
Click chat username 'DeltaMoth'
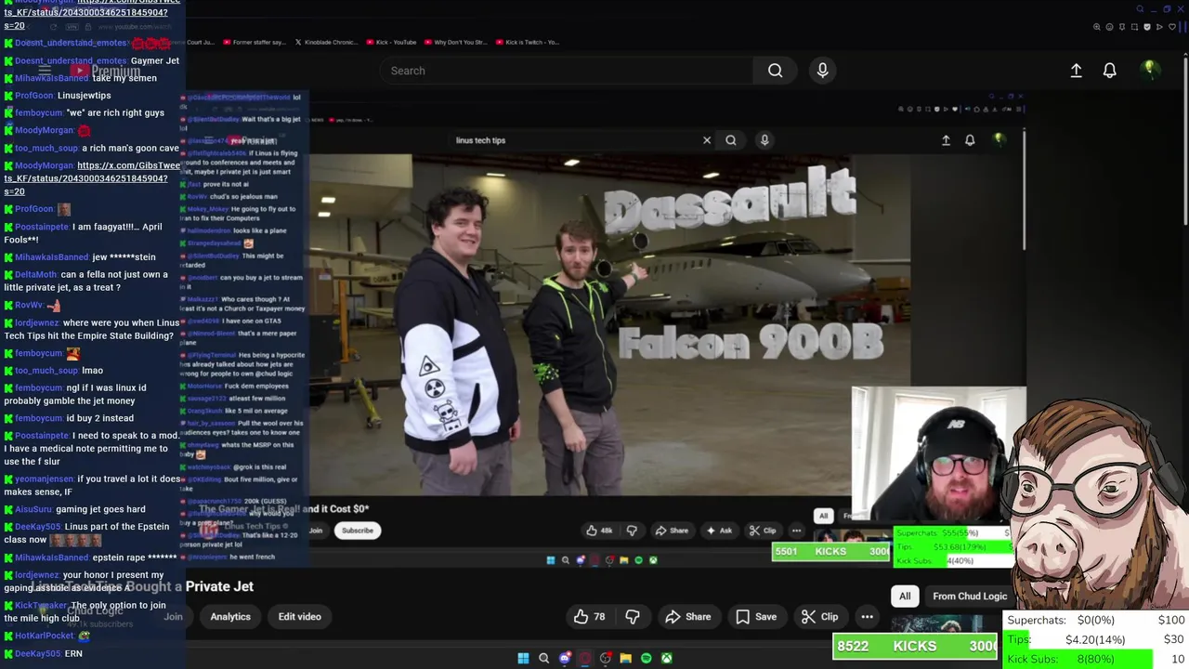tap(35, 275)
